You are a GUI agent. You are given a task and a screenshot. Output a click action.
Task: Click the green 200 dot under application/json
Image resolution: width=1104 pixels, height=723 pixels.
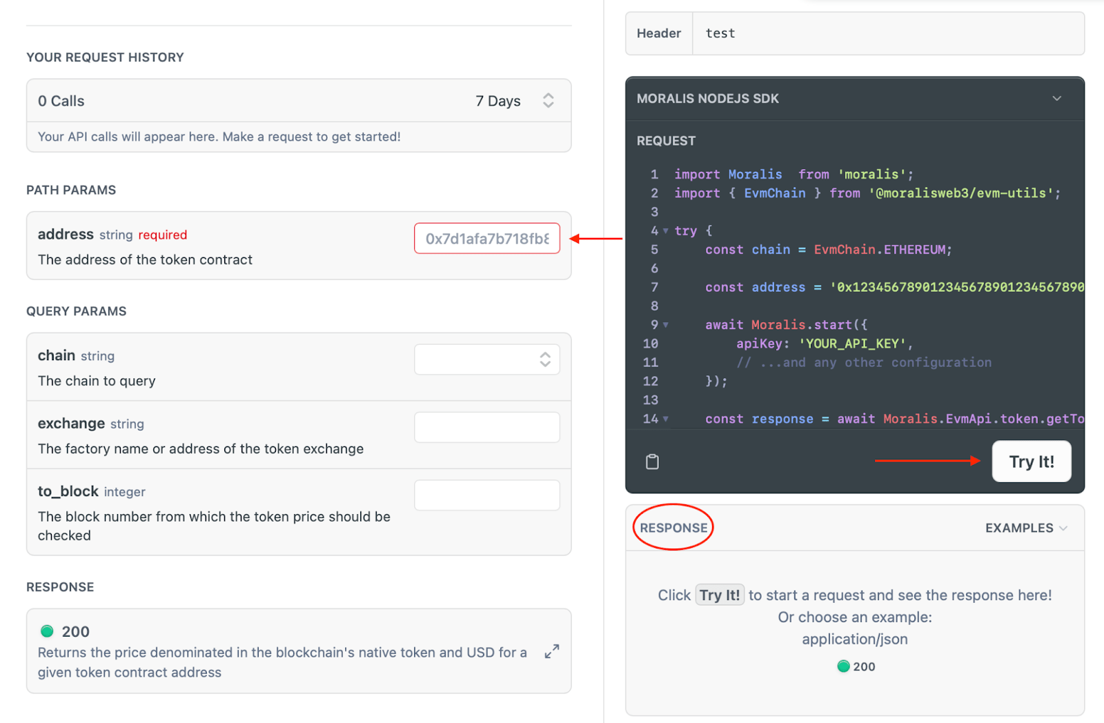(843, 666)
